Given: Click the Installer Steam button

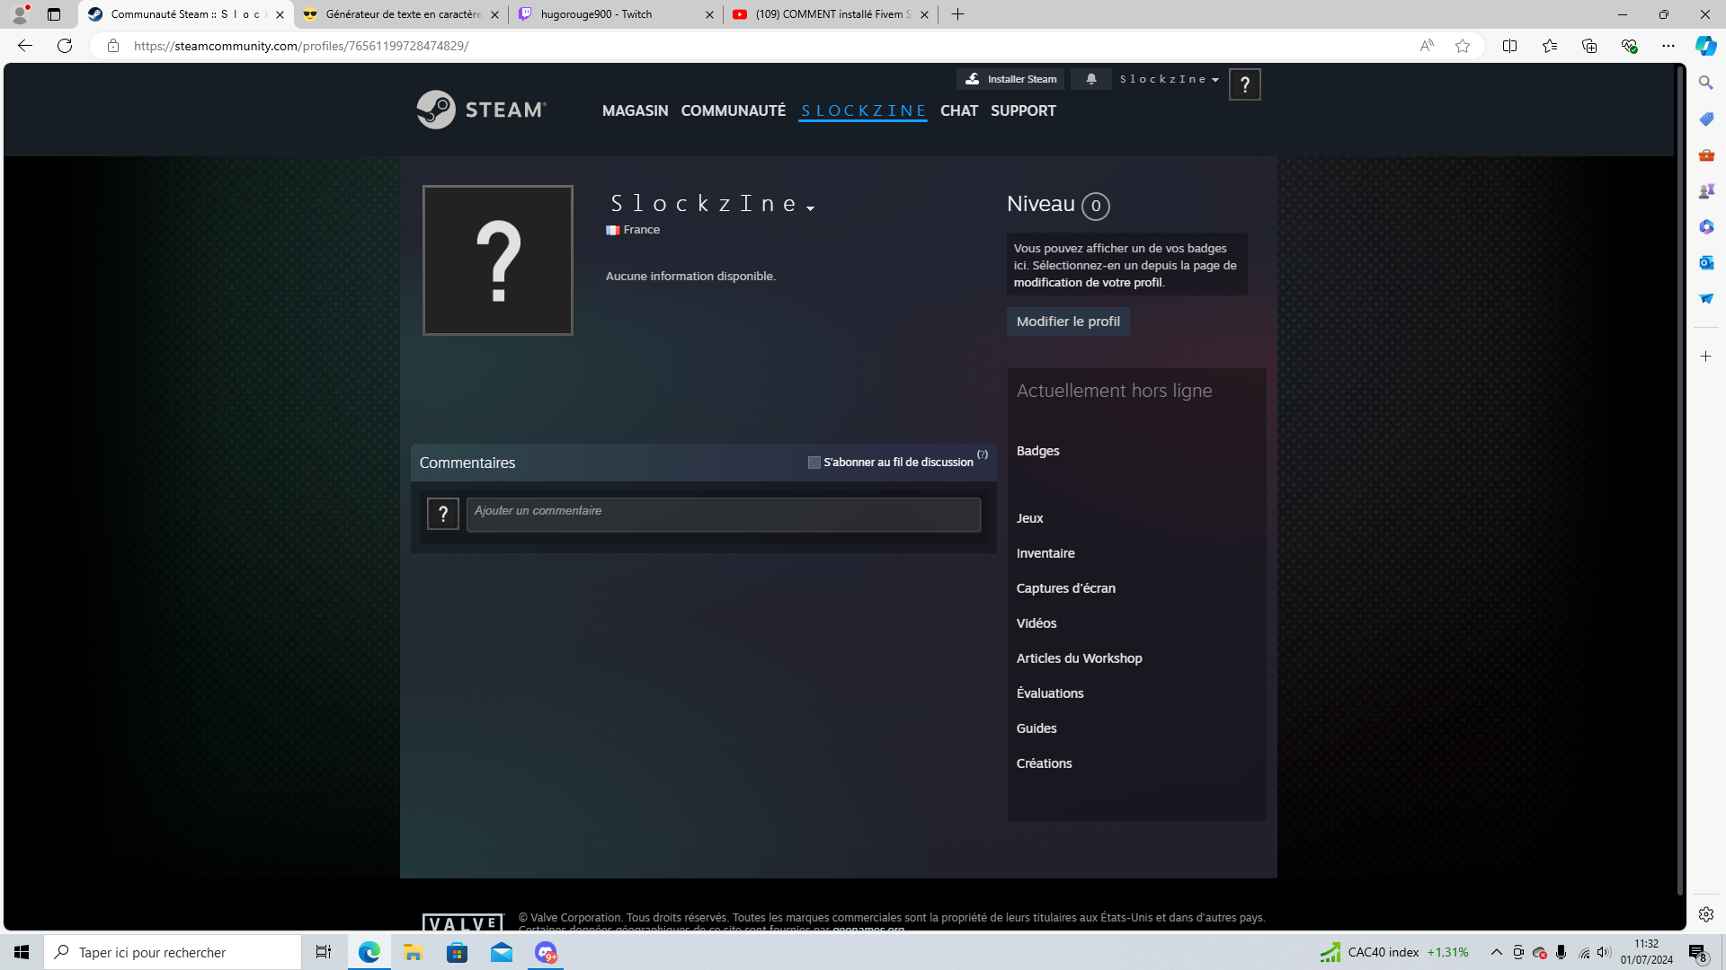Looking at the screenshot, I should pyautogui.click(x=1011, y=79).
